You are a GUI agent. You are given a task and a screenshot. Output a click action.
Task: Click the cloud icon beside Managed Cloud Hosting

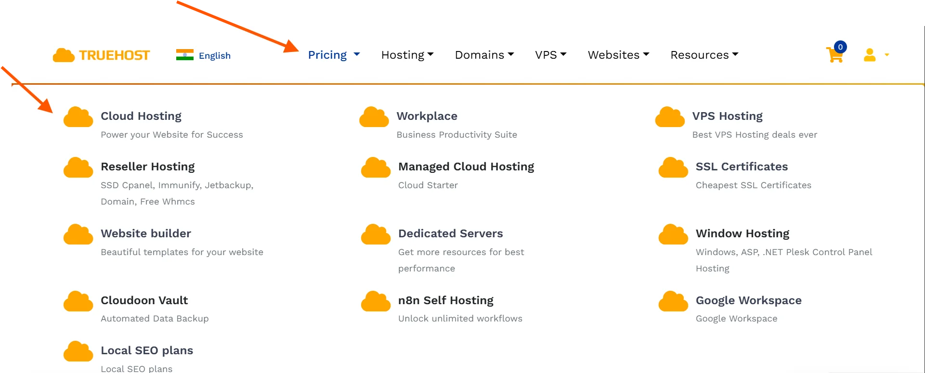(x=376, y=167)
